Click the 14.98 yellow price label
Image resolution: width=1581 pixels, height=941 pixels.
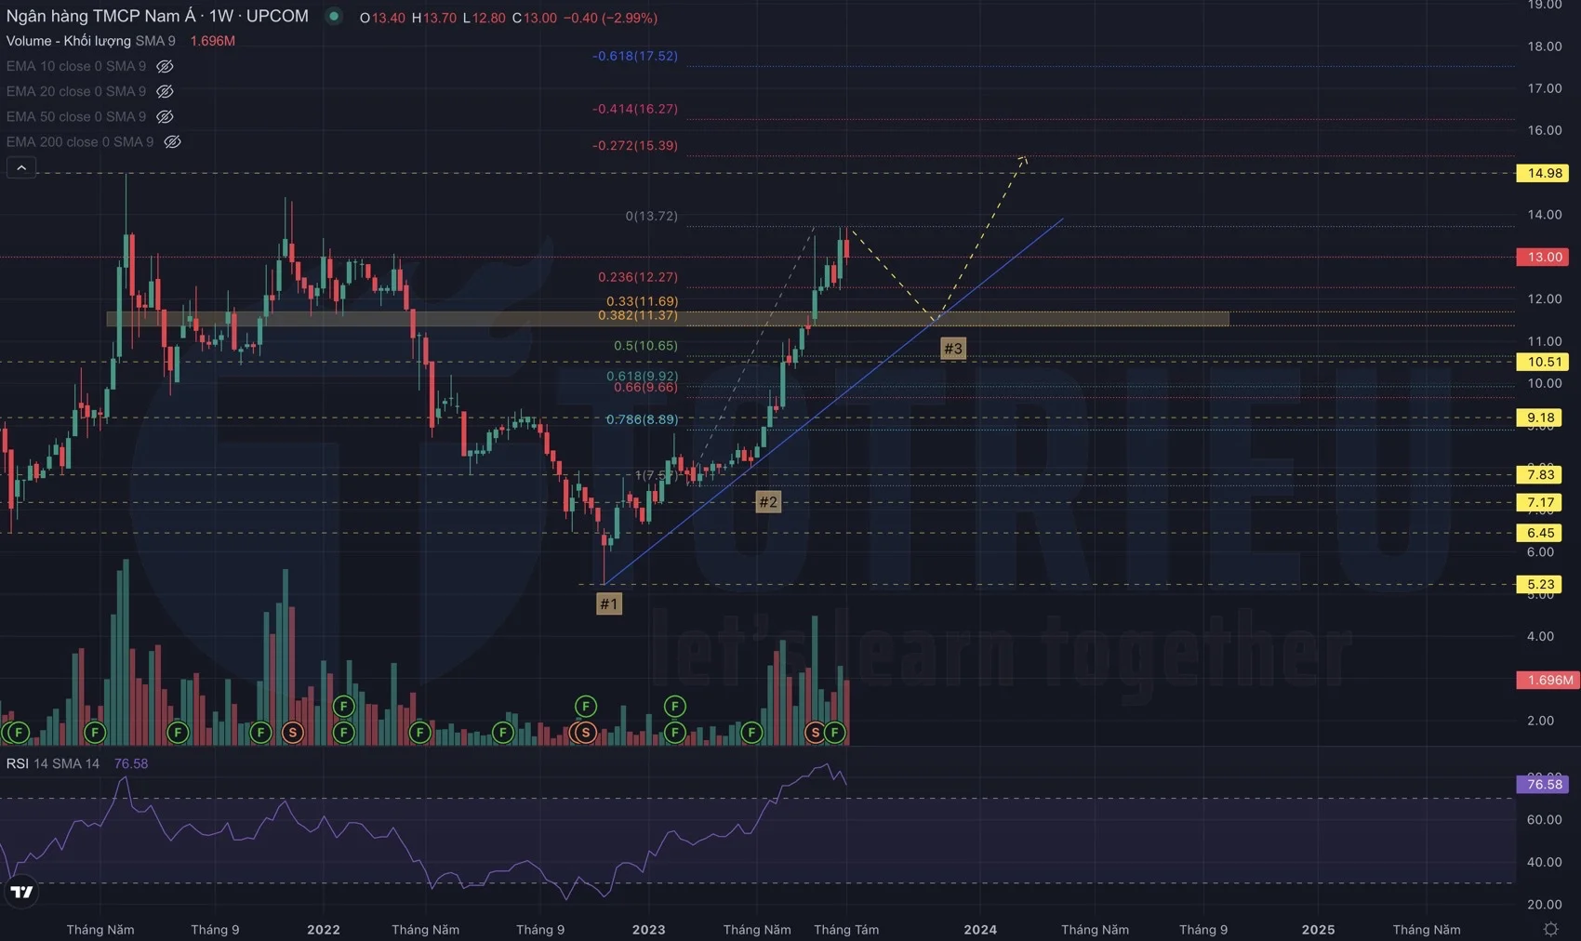click(x=1543, y=173)
